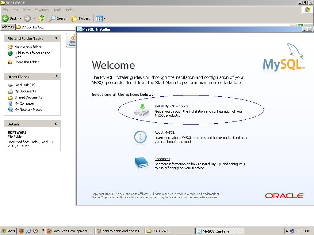
Task: Click the About MySQL info icon
Action: (140, 137)
